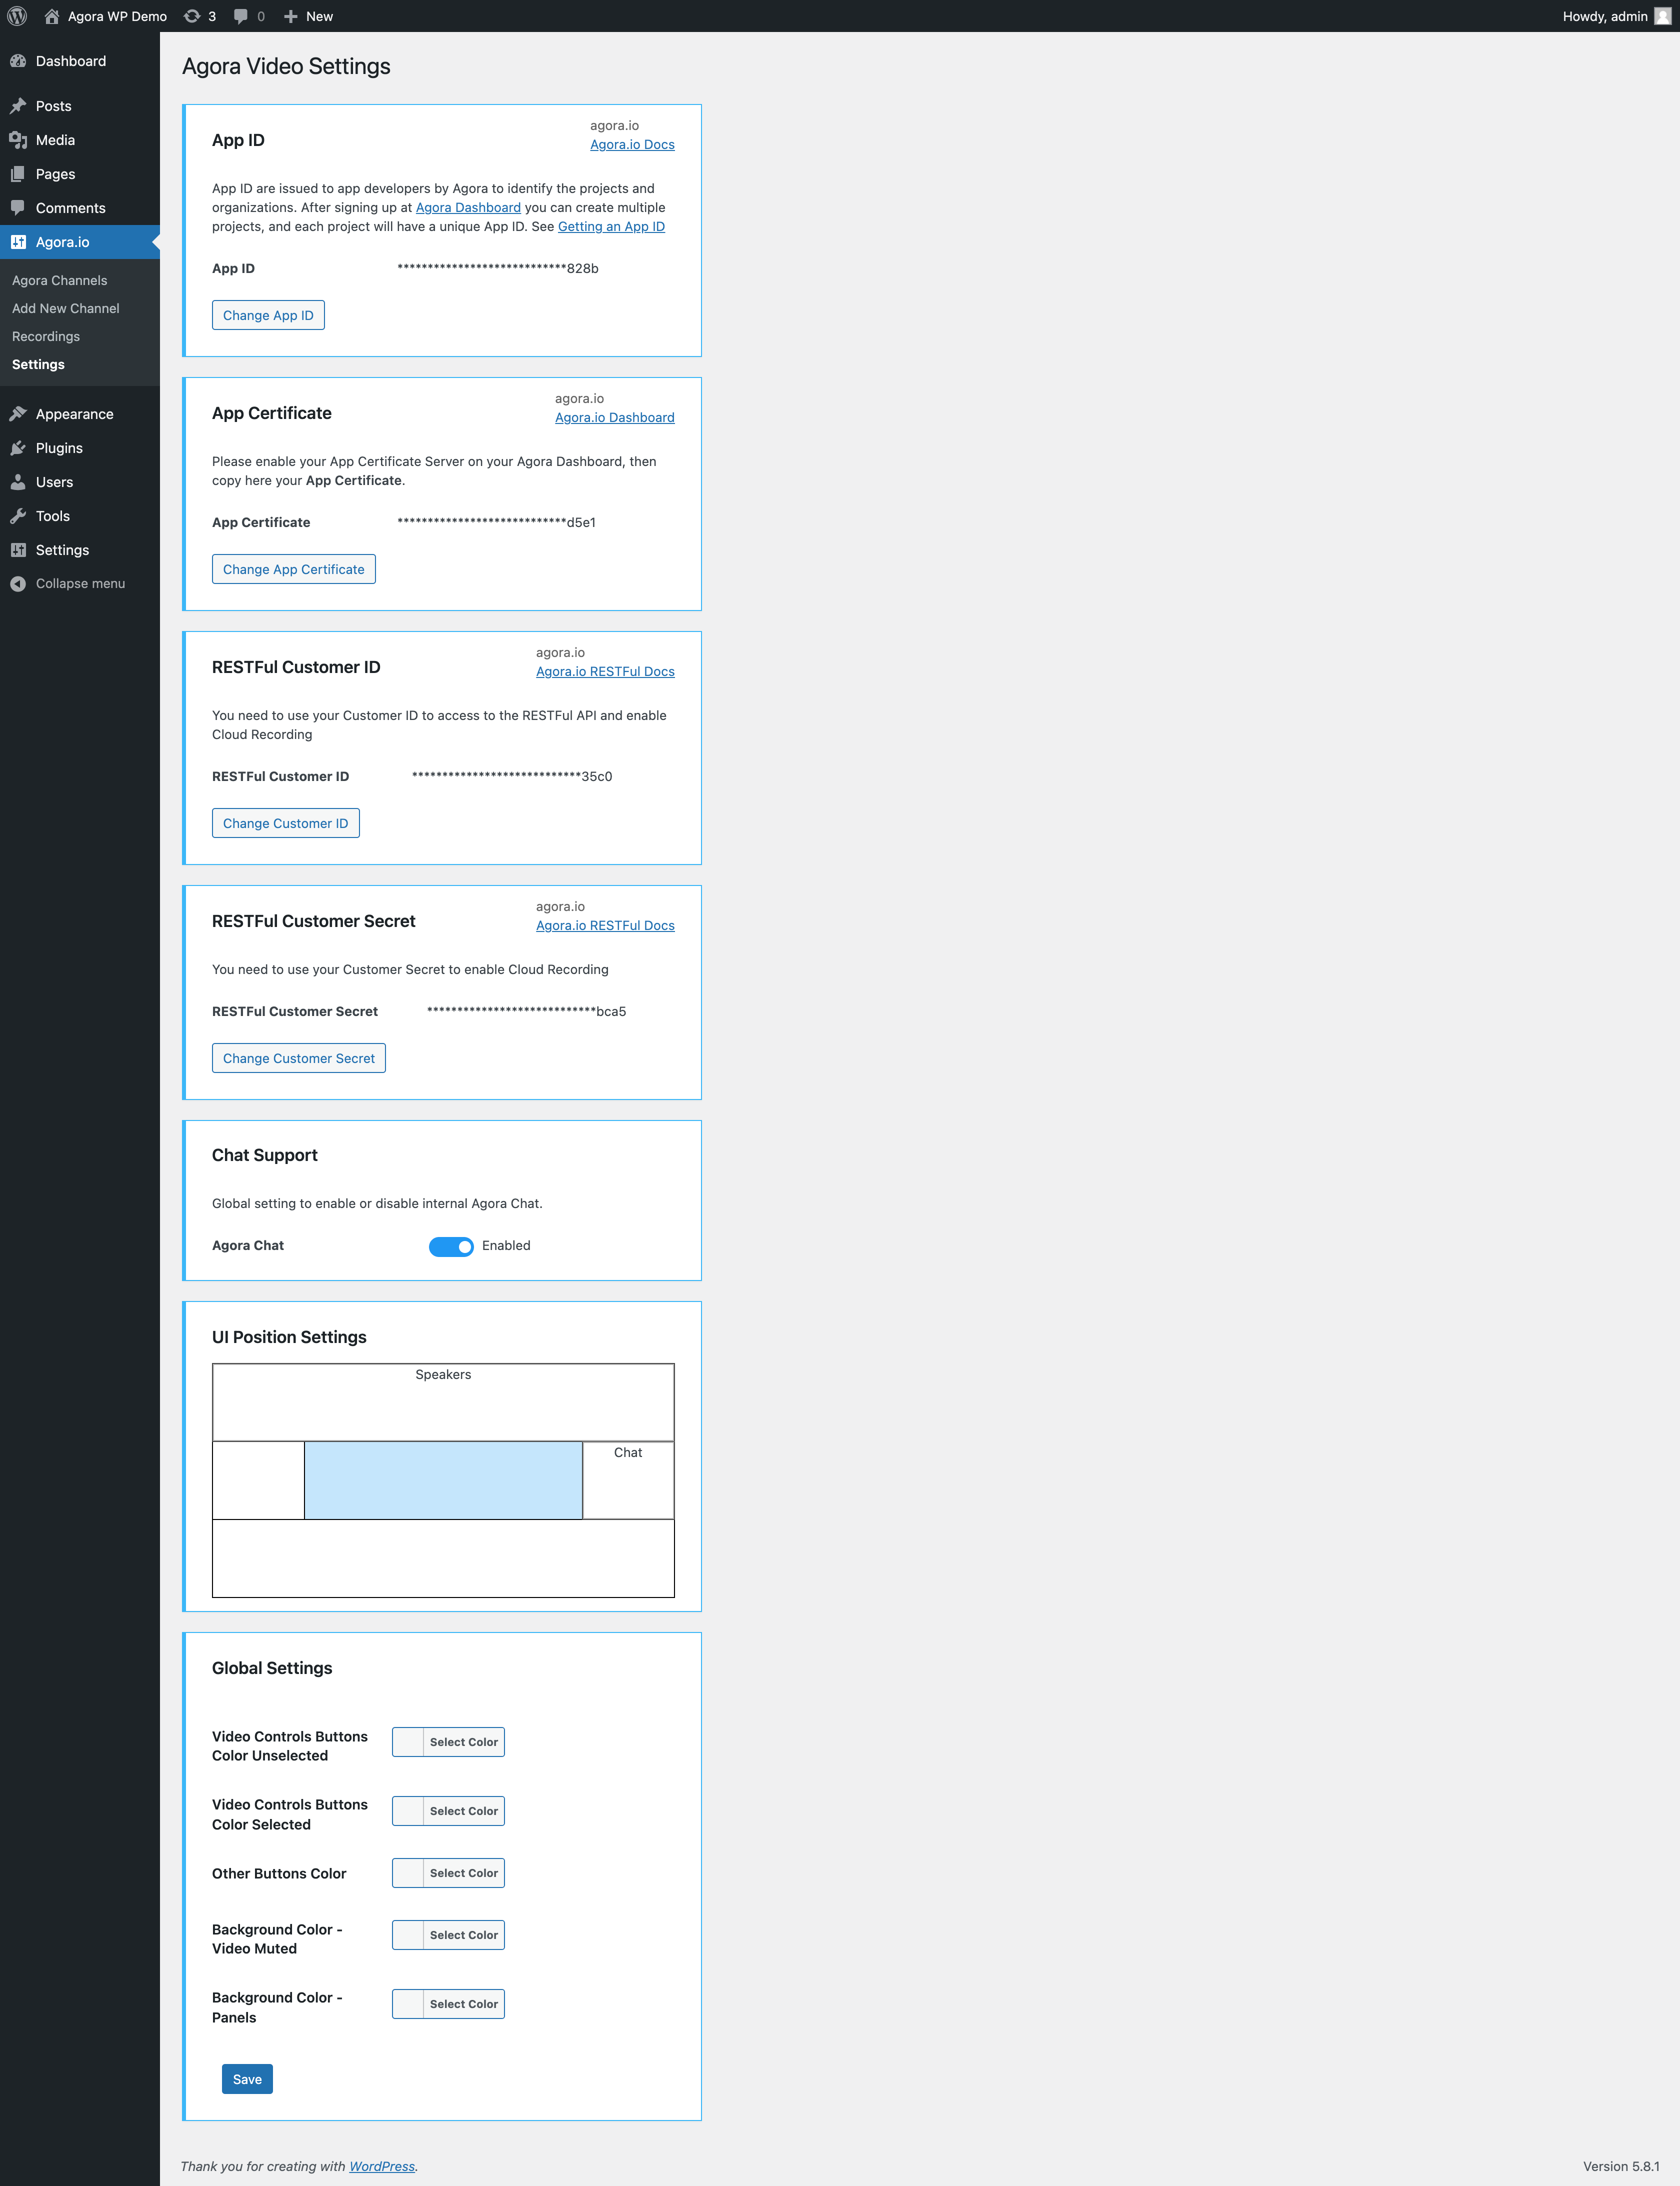The height and width of the screenshot is (2186, 1680).
Task: Click the Settings sliders icon in sidebar
Action: point(18,550)
